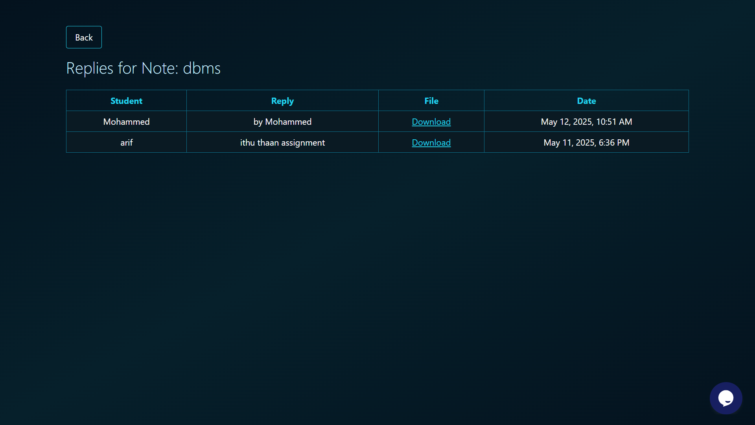
Task: Click the File column header
Action: [431, 101]
